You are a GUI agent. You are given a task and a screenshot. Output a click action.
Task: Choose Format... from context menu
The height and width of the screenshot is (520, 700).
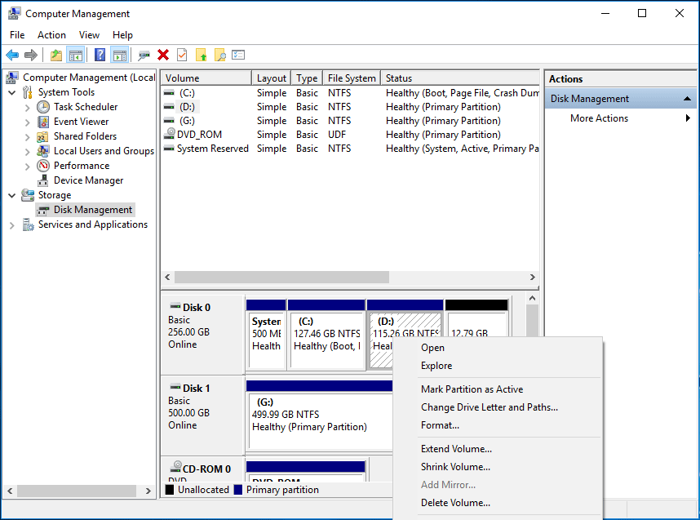(498, 424)
